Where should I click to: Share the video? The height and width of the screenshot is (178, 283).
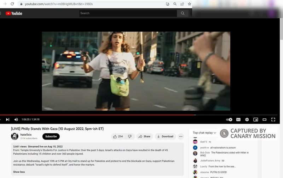[144, 136]
